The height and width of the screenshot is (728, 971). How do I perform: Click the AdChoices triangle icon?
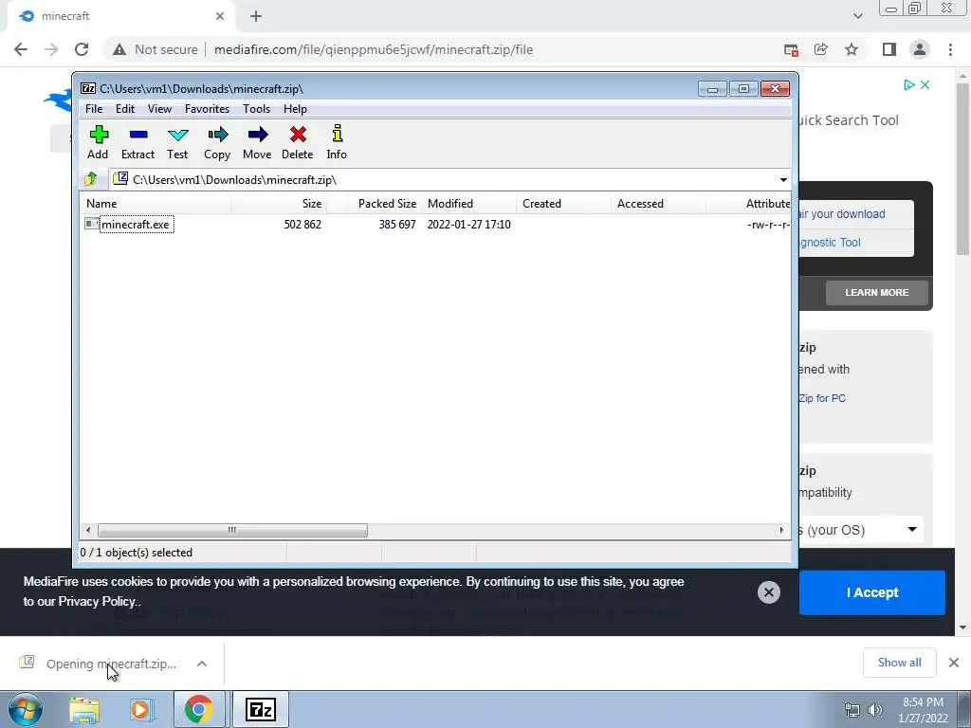[x=909, y=84]
